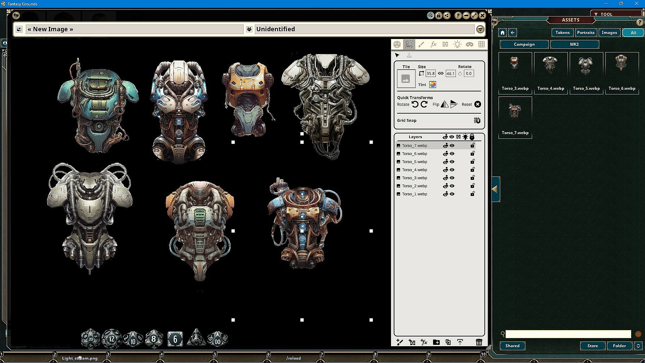Toggle Grid Snap magnet icon
This screenshot has width=645, height=363.
477,120
